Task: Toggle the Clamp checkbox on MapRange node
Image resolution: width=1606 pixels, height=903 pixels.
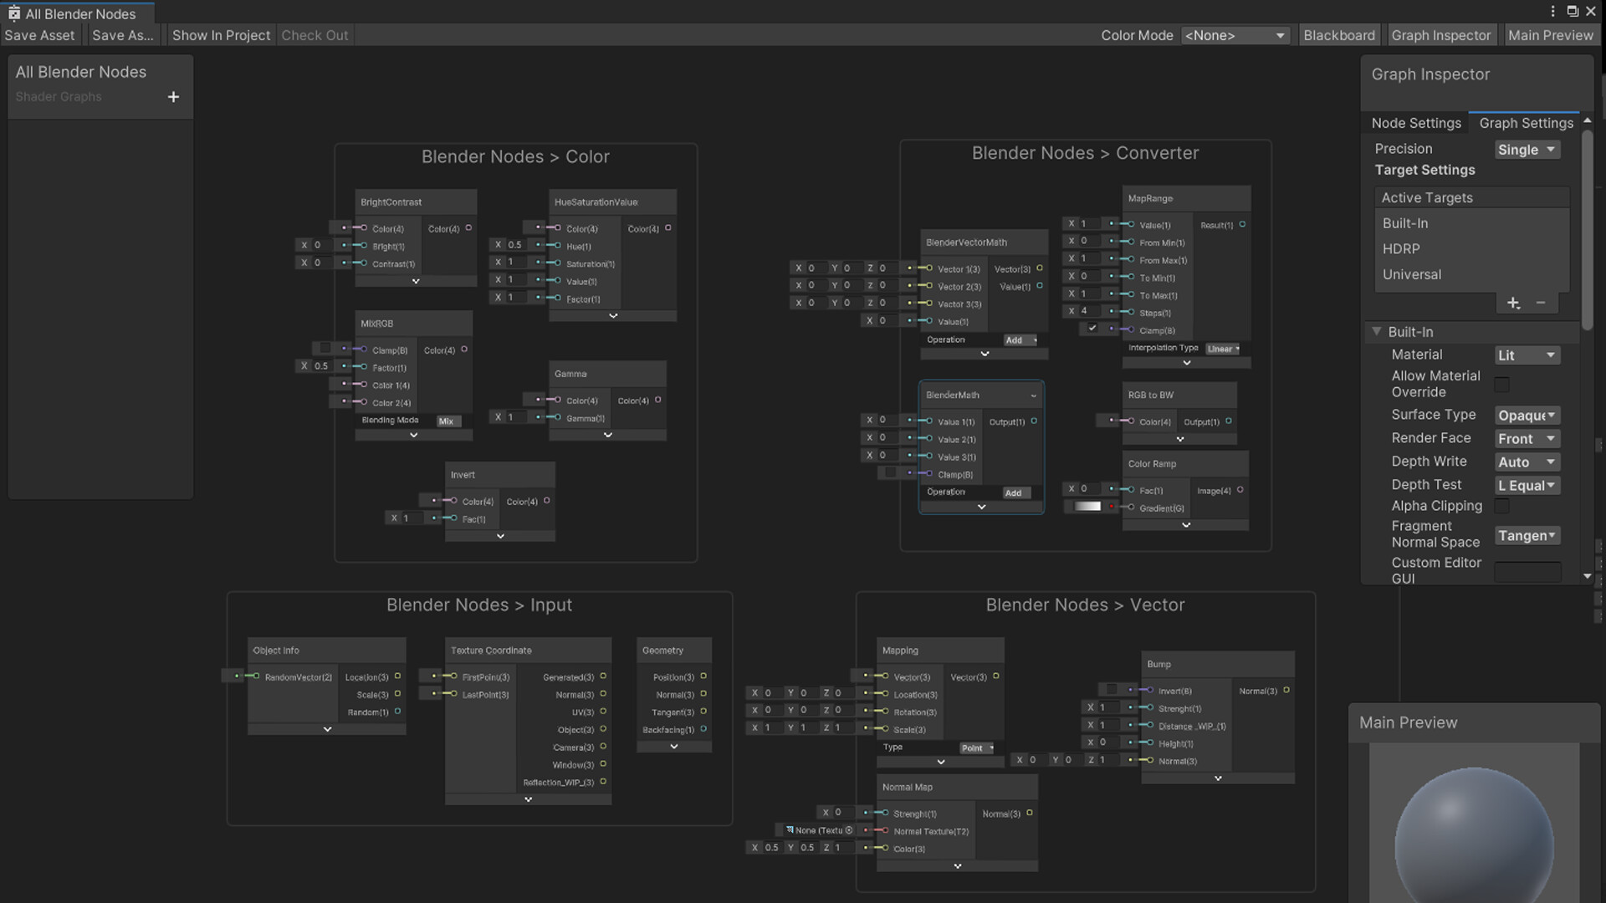Action: 1093,329
